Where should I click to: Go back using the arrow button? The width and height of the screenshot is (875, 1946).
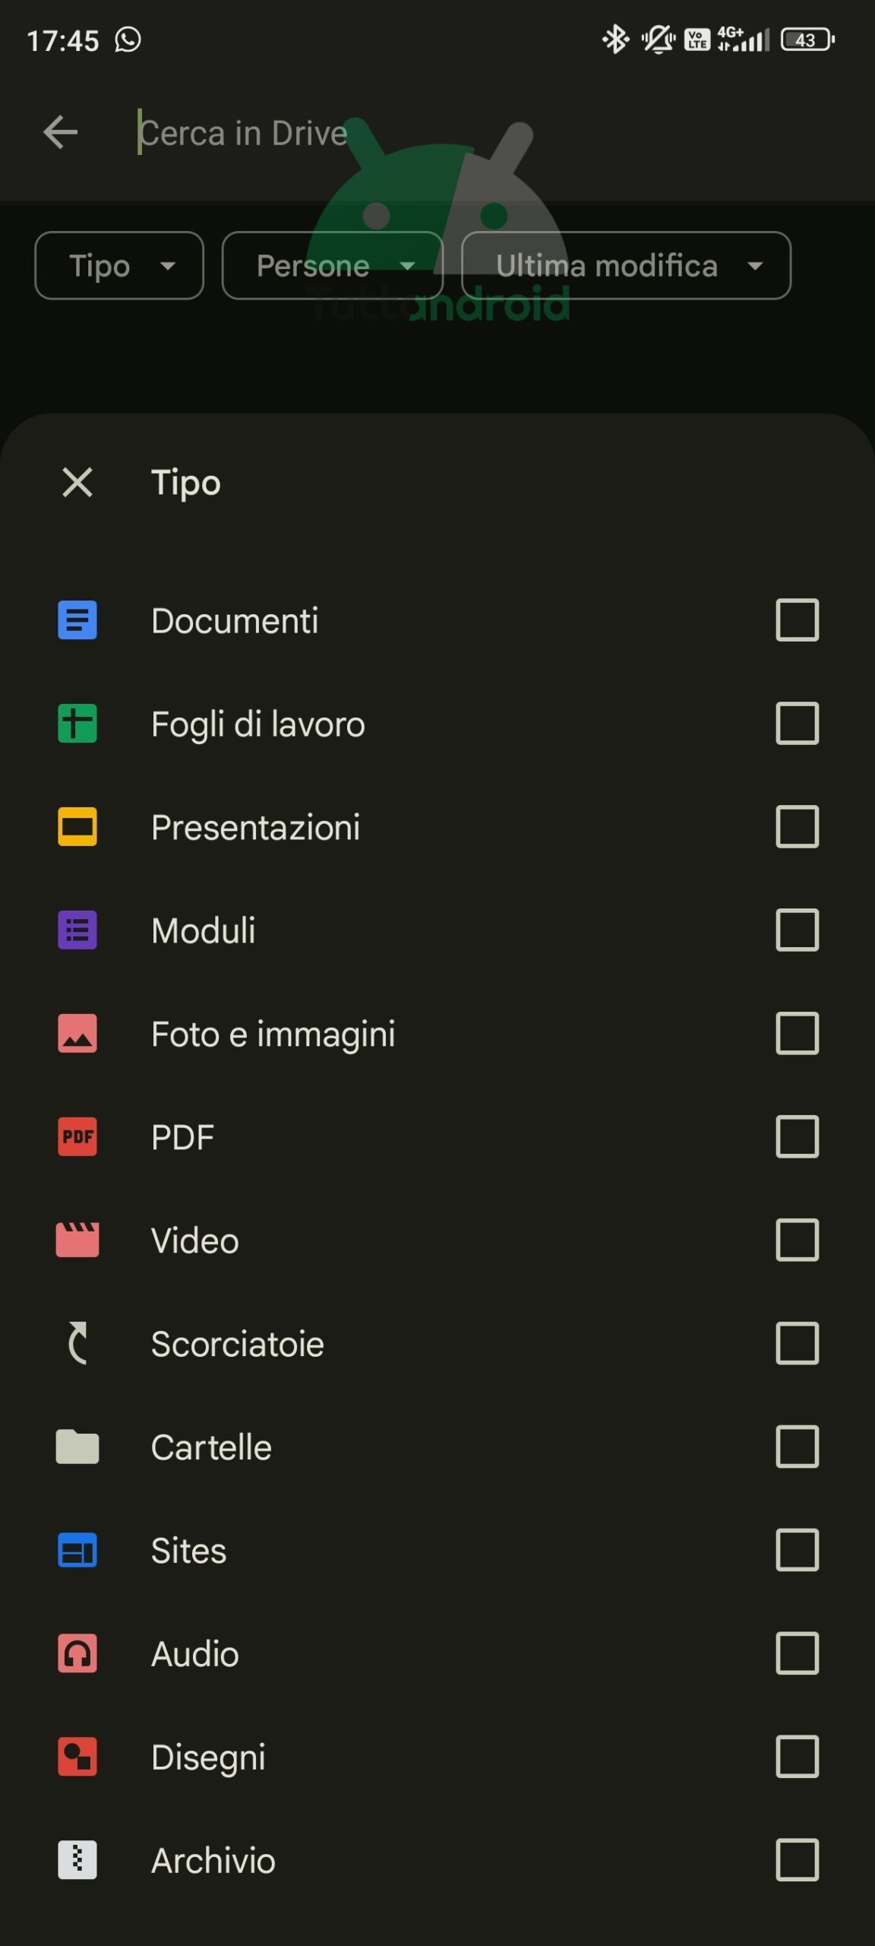pyautogui.click(x=61, y=132)
